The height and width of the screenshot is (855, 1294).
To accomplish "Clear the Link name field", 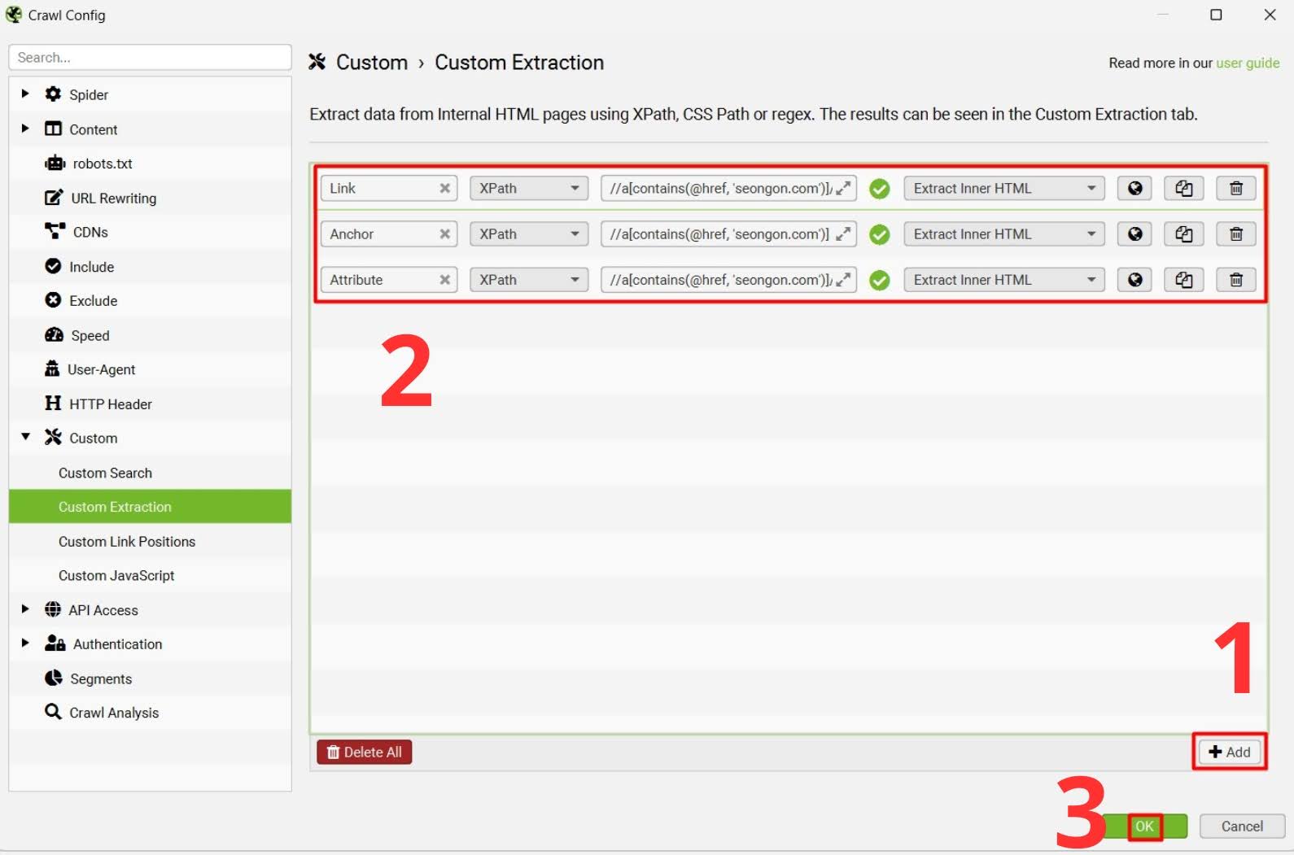I will pyautogui.click(x=445, y=189).
